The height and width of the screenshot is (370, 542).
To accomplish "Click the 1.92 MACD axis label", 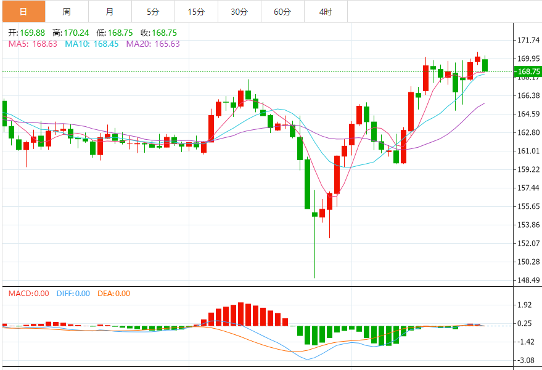I will pos(525,305).
